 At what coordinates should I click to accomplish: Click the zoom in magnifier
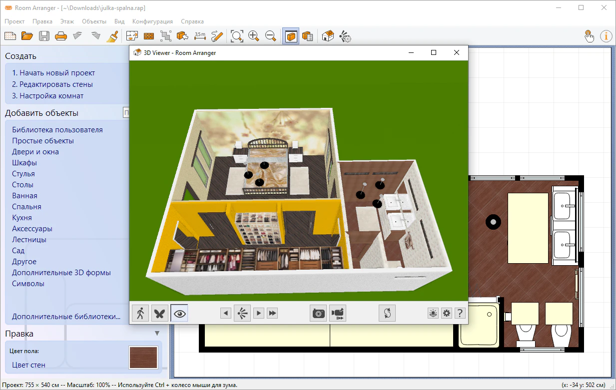tap(254, 35)
